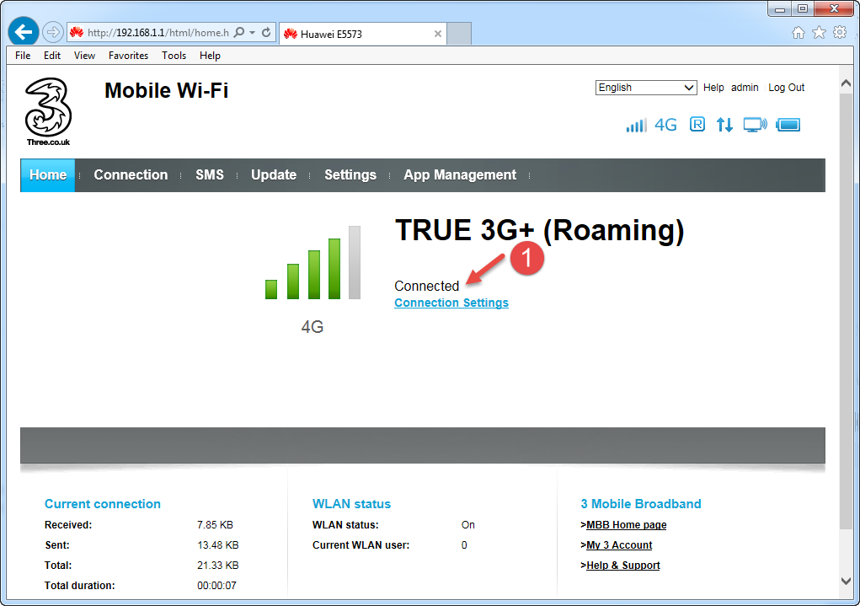Open the address bar autocomplete dropdown arrow
The height and width of the screenshot is (606, 860).
click(x=253, y=32)
